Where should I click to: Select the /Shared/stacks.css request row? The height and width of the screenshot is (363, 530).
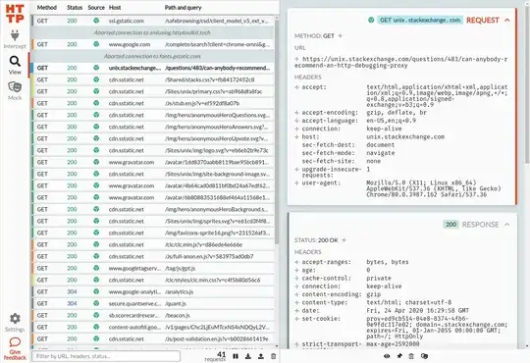[153, 79]
